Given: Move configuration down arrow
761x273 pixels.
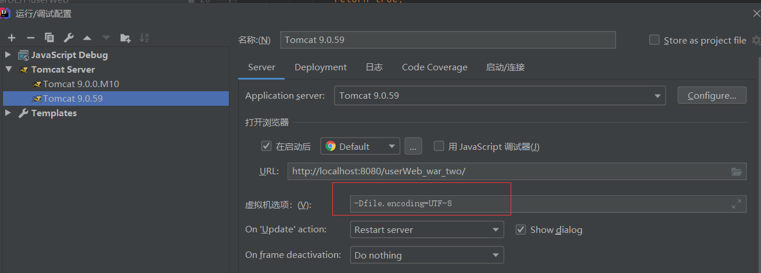Looking at the screenshot, I should point(106,38).
